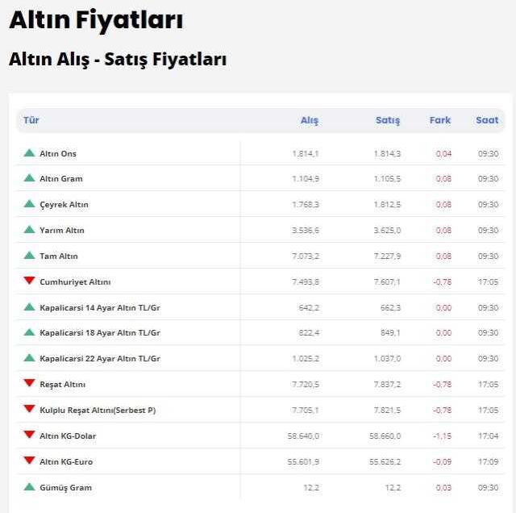Click the green up arrow beside Altın Ons

29,152
